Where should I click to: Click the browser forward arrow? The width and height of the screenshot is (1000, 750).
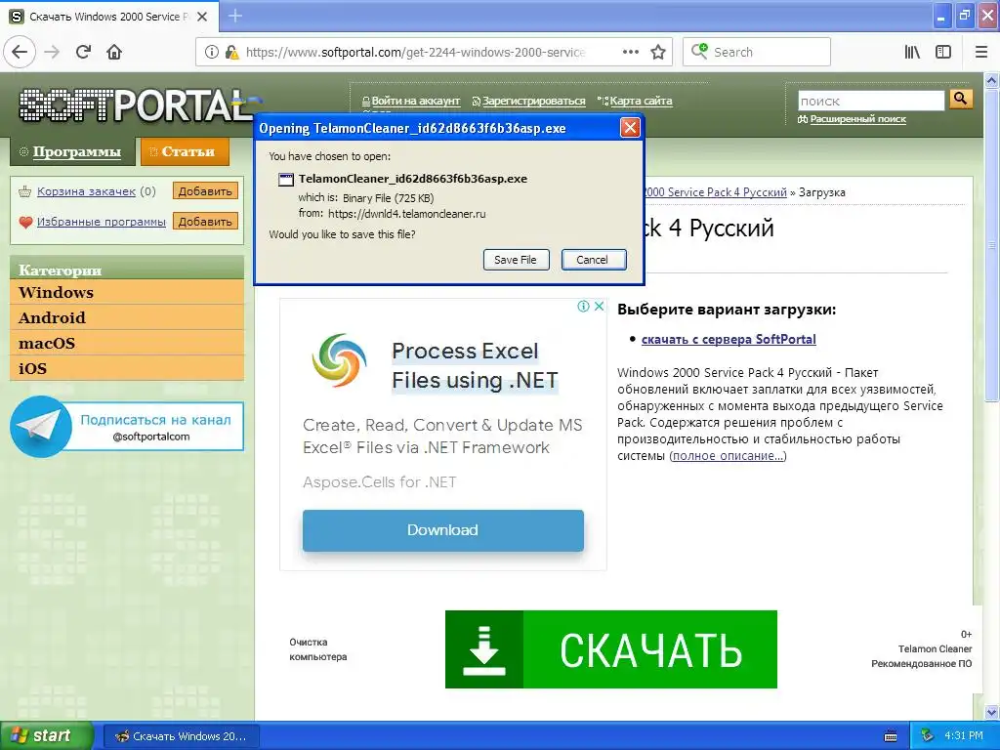(x=52, y=53)
